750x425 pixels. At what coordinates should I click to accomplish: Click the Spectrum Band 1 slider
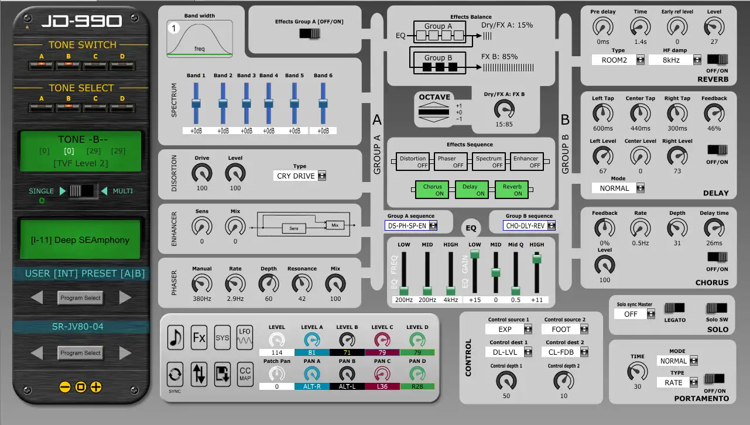click(x=196, y=103)
